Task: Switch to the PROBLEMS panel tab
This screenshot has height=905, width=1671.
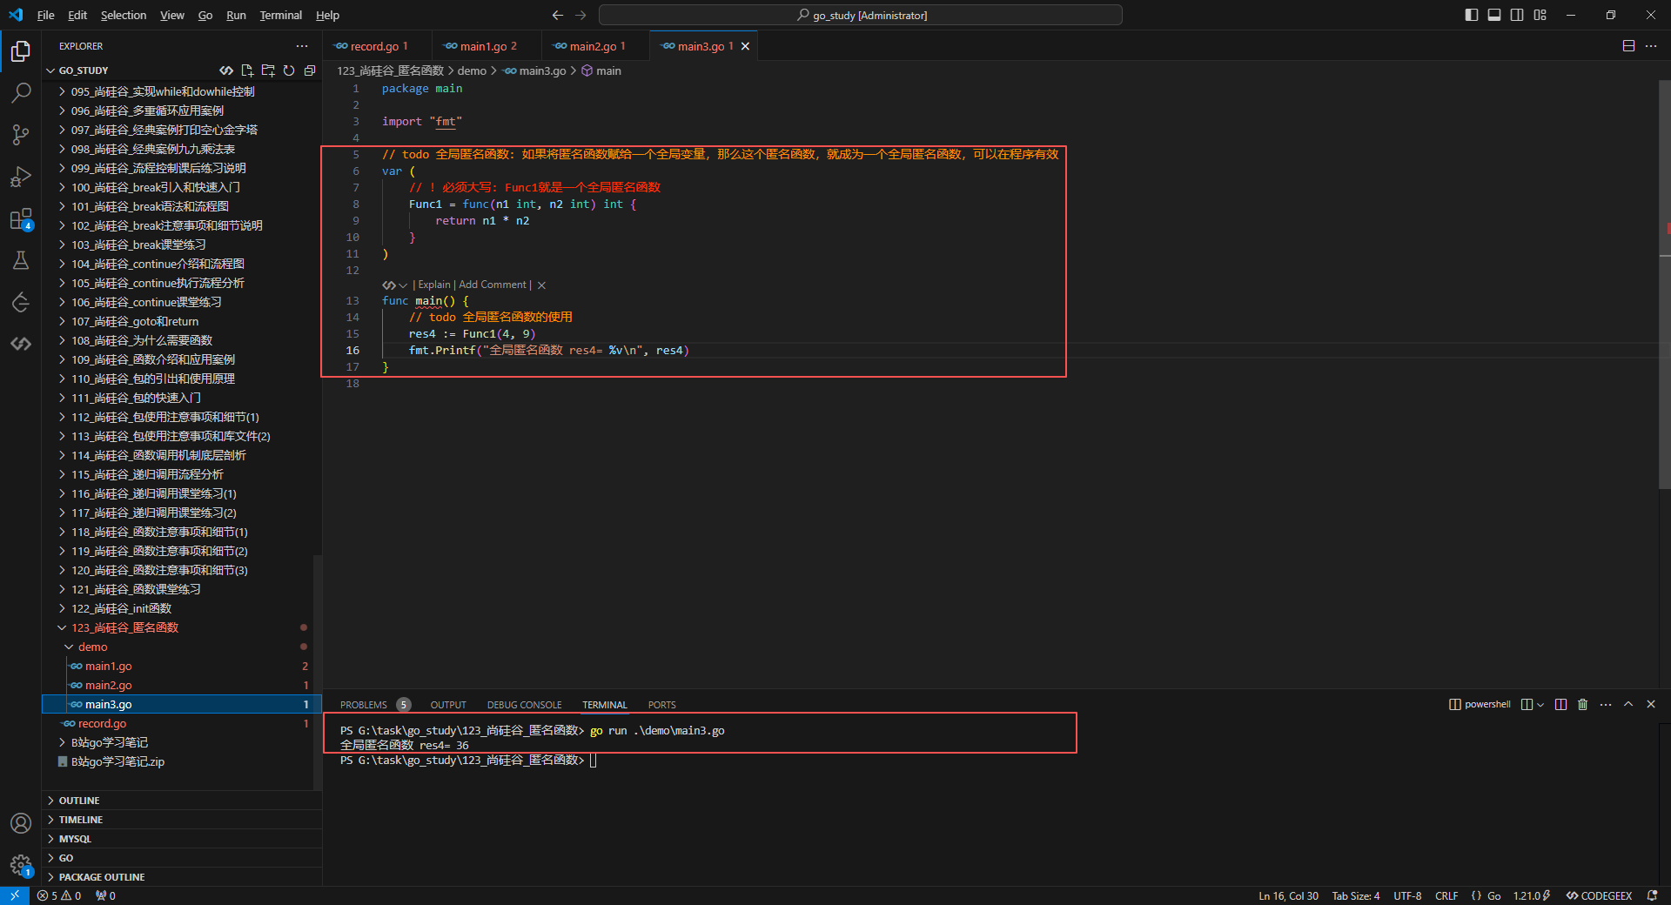Action: point(364,705)
